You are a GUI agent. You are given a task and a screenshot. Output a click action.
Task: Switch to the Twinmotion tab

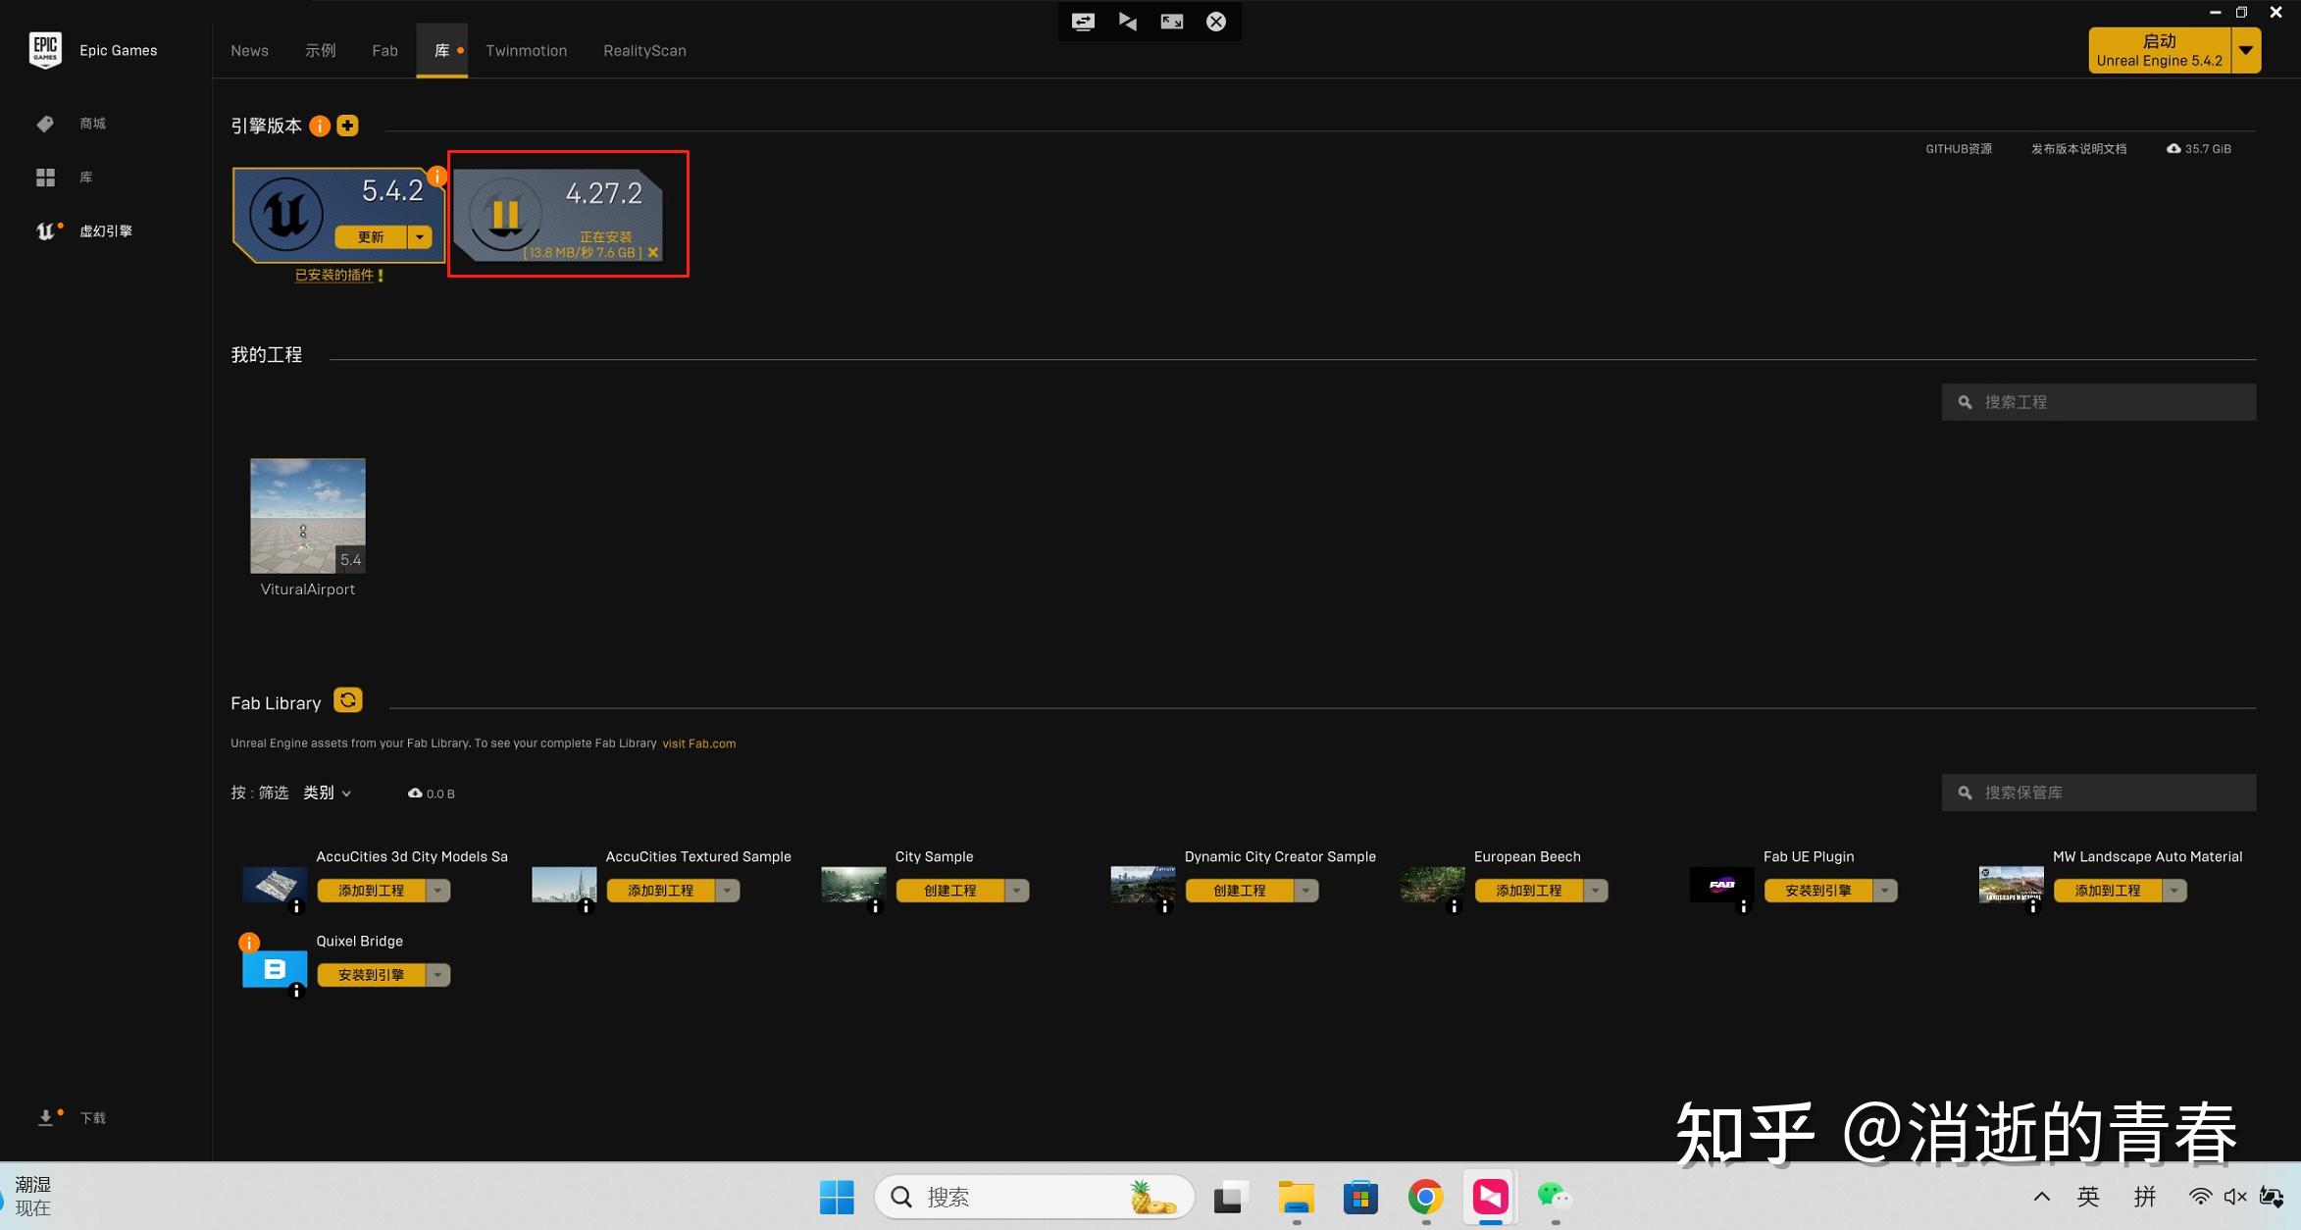526,51
